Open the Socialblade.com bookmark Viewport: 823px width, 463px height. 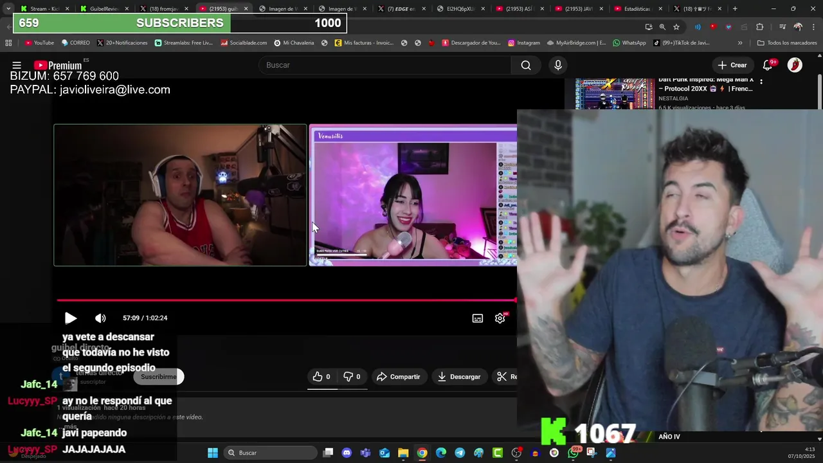(244, 42)
